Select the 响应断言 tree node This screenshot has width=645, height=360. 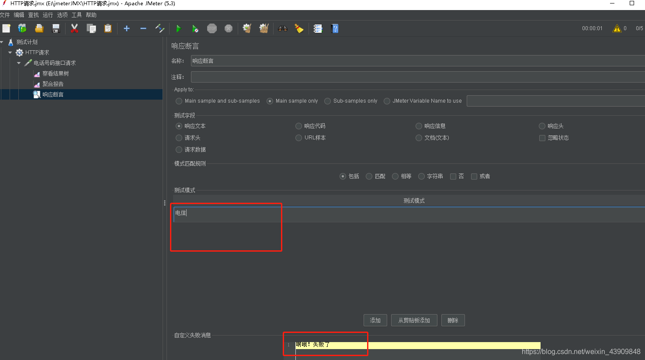(x=53, y=94)
